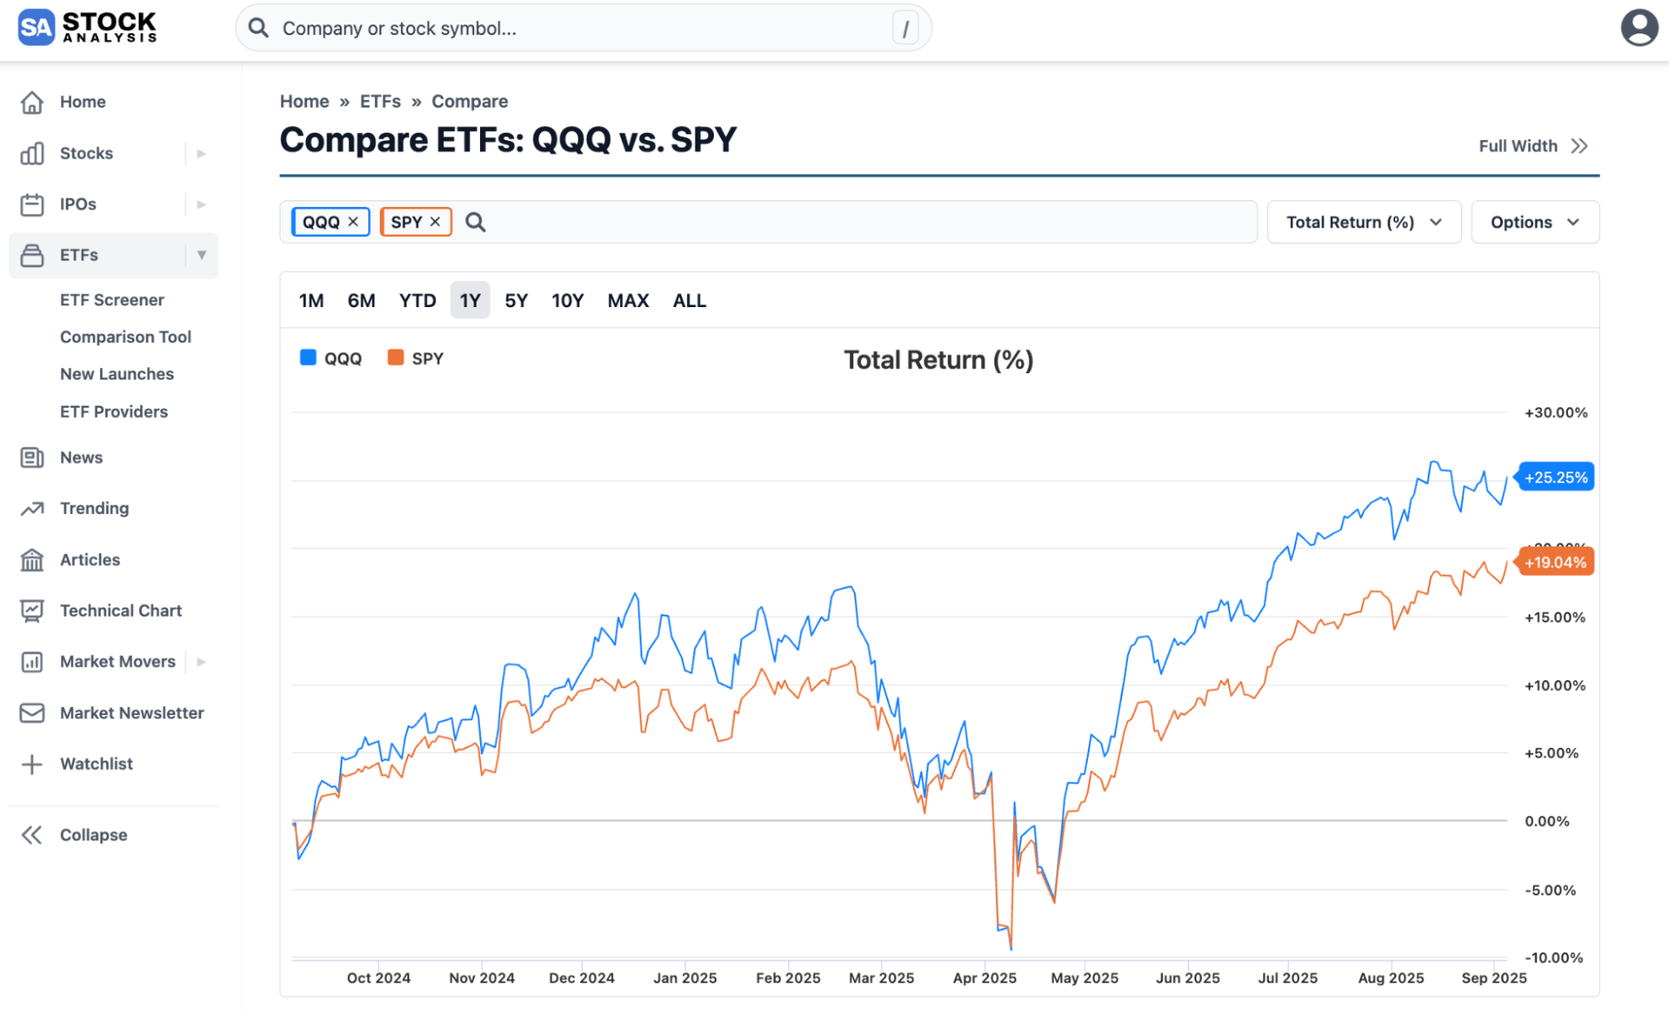Click the +25.25% QQQ value label
1669x1014 pixels.
(1555, 477)
